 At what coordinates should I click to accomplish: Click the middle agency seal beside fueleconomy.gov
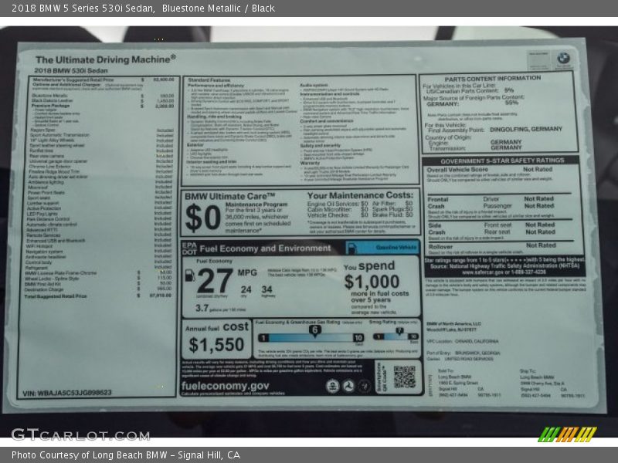coord(348,387)
